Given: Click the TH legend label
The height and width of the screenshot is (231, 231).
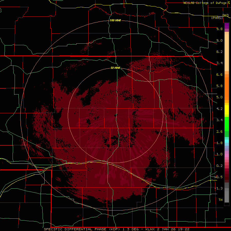Looking at the screenshot, I should (220, 200).
